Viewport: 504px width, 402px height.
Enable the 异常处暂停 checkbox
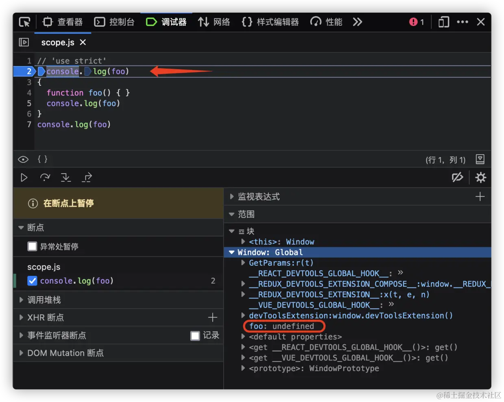[x=32, y=247]
